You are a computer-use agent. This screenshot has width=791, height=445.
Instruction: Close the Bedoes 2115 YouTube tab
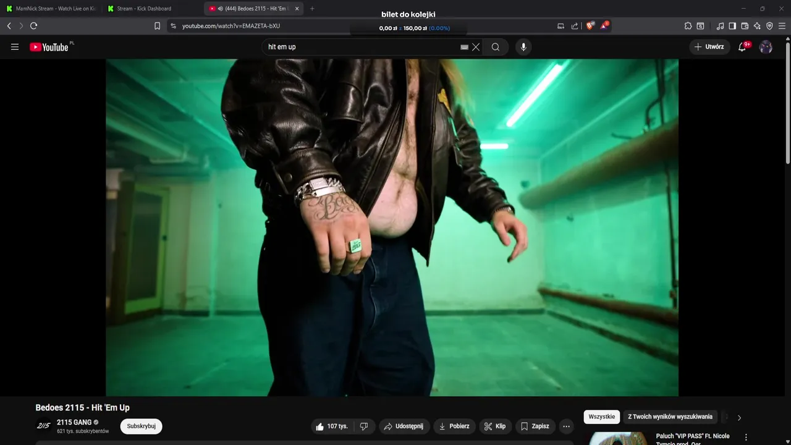point(297,9)
